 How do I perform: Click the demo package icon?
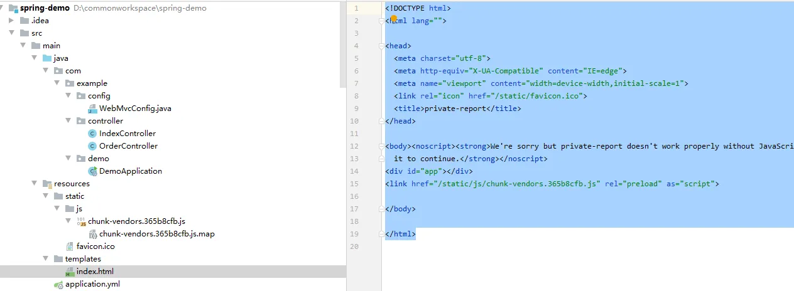pos(81,159)
